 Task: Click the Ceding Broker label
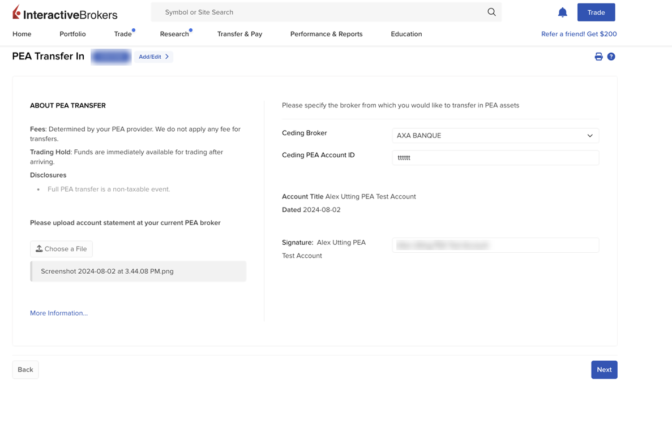pos(304,133)
